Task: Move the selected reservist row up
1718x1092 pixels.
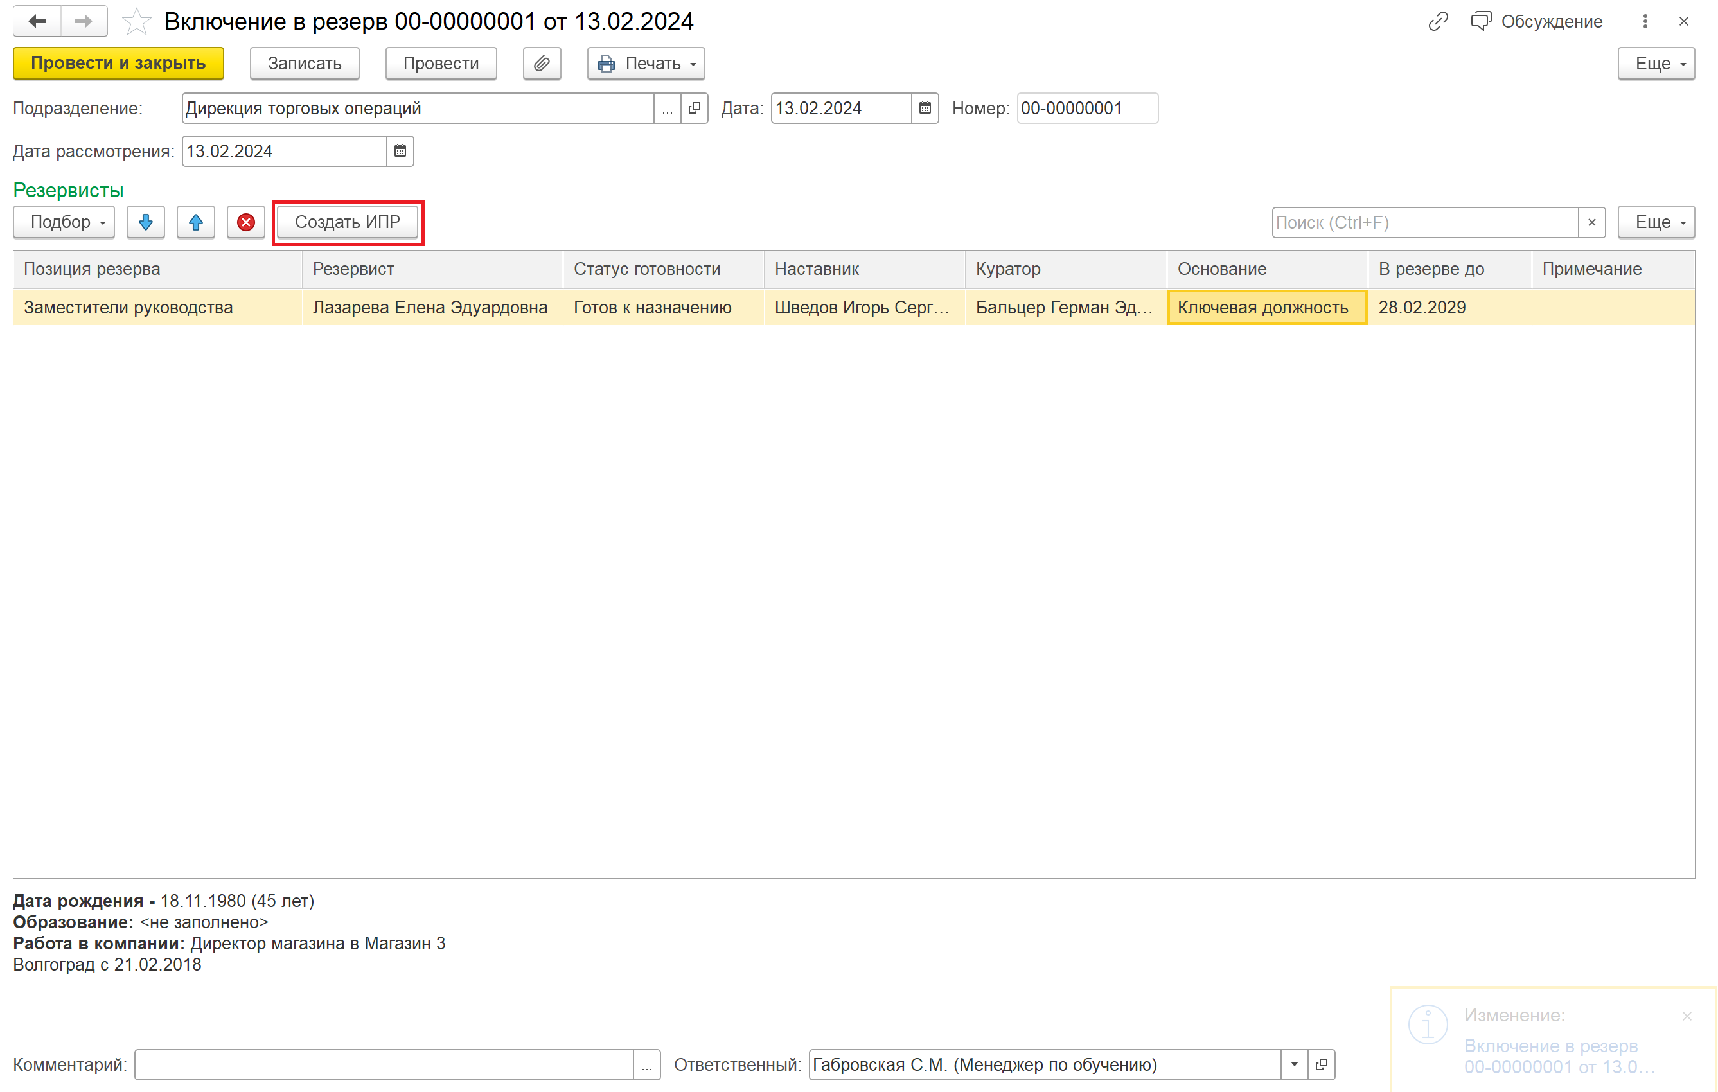Action: tap(195, 222)
